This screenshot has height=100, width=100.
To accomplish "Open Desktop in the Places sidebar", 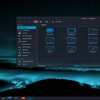I will click(x=27, y=30).
